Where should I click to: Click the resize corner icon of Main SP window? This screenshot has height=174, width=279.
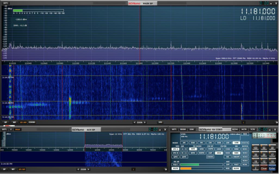click(x=276, y=122)
